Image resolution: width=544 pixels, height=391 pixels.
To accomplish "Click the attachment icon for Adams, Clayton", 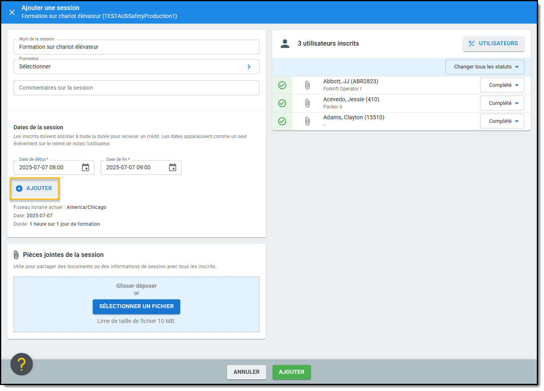I will point(307,121).
